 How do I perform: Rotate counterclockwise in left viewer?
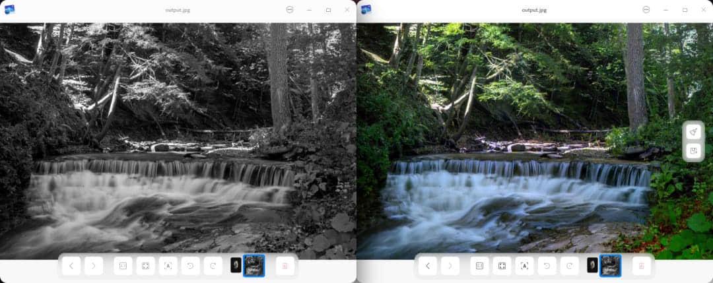pos(190,266)
